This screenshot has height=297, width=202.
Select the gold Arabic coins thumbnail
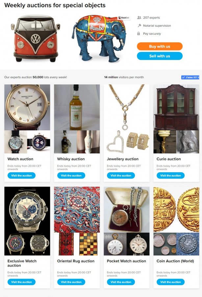point(176,210)
